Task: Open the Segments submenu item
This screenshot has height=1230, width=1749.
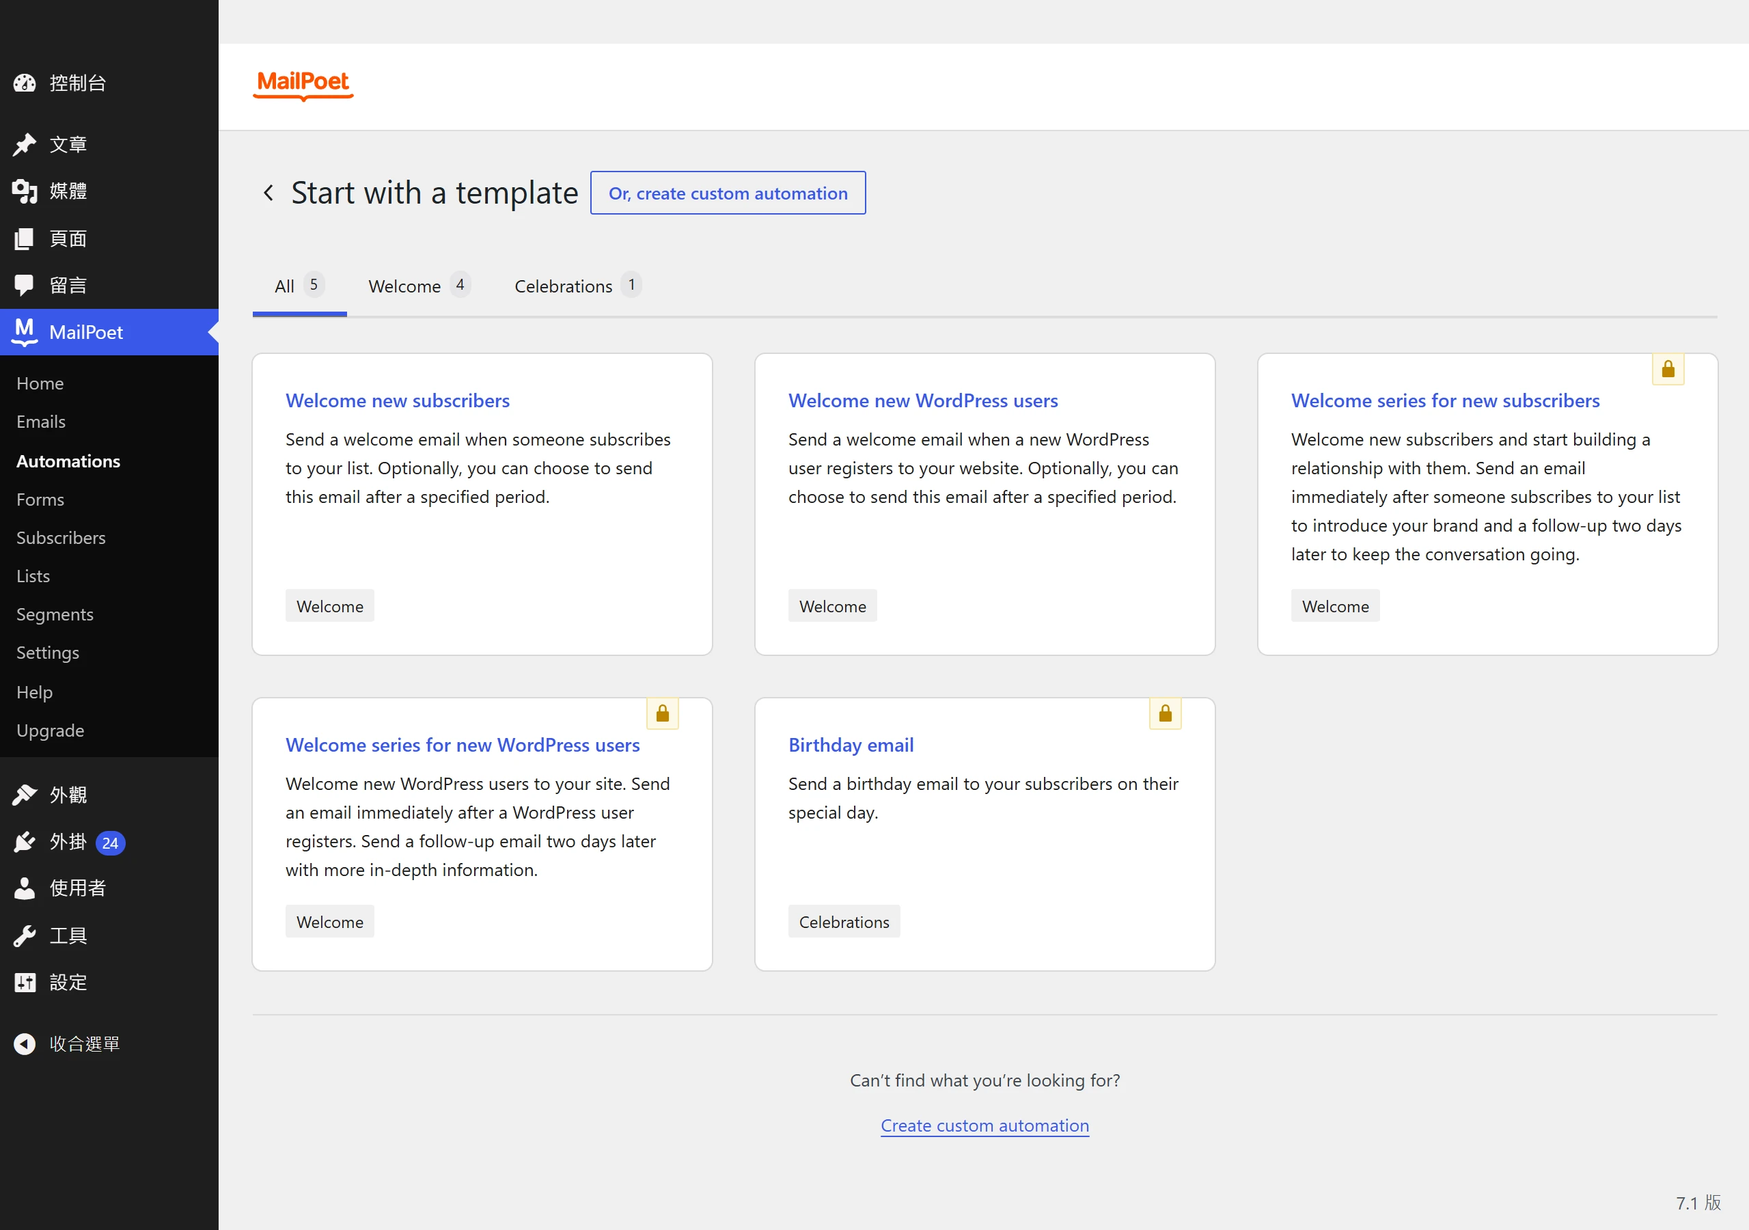Action: pos(55,614)
